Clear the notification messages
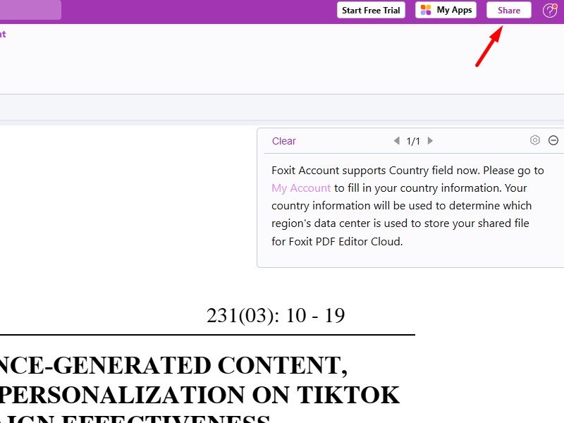 [284, 141]
